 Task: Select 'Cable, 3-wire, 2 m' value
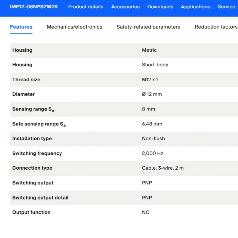click(x=163, y=168)
